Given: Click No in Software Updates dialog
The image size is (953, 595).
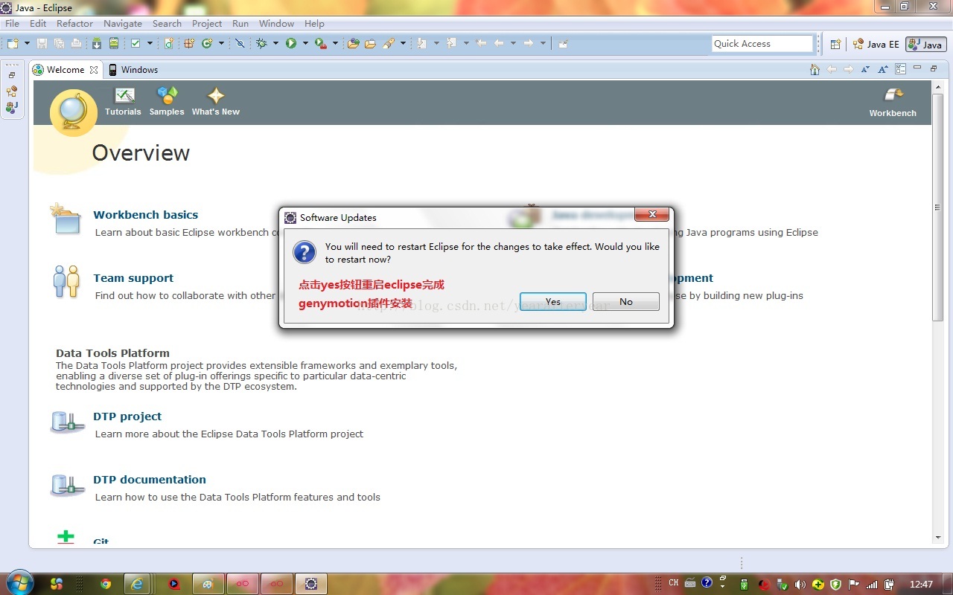Looking at the screenshot, I should [x=625, y=301].
